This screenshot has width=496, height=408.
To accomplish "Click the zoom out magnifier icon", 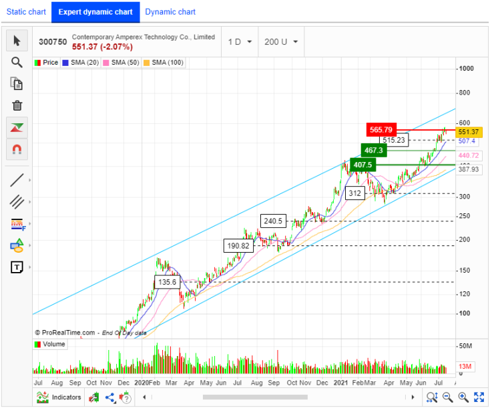I will [448, 397].
